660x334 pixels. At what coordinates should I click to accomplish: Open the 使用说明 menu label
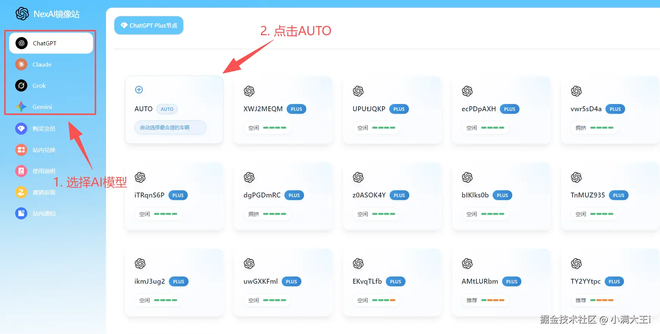(x=44, y=171)
